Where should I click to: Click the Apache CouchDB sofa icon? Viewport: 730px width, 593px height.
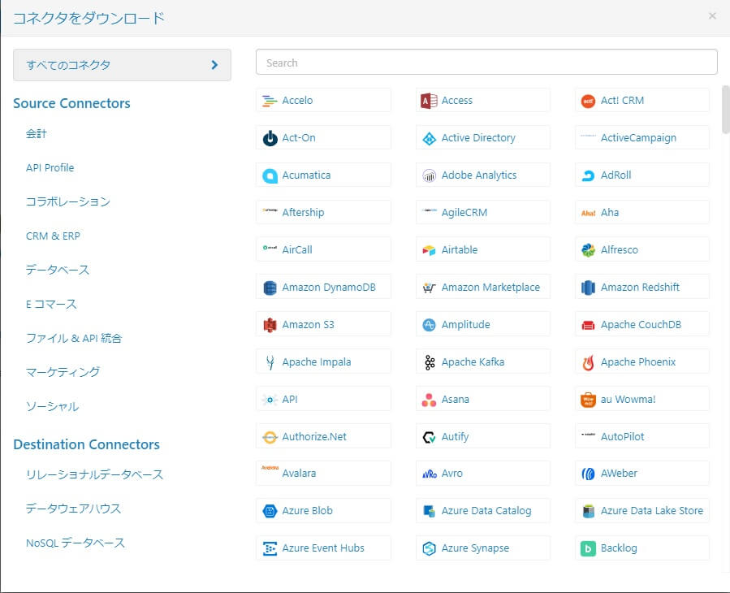tap(588, 325)
